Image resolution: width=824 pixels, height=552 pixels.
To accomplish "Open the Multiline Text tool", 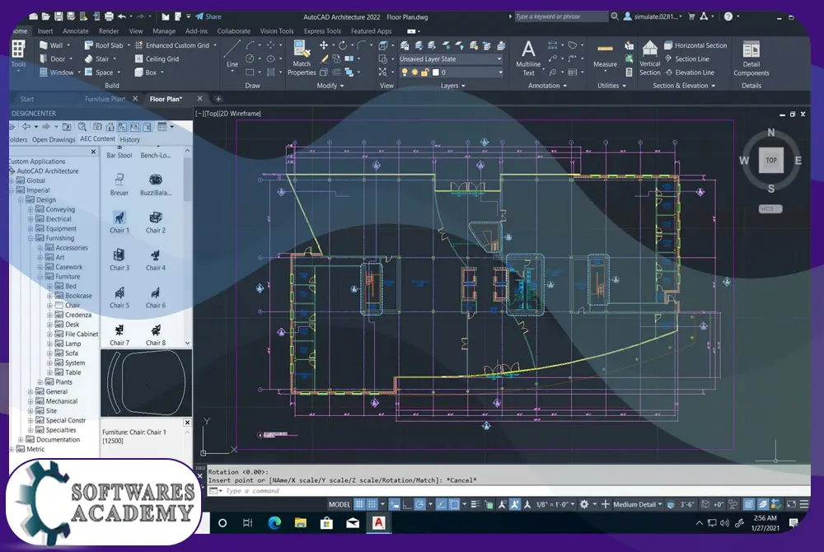I will pyautogui.click(x=528, y=58).
